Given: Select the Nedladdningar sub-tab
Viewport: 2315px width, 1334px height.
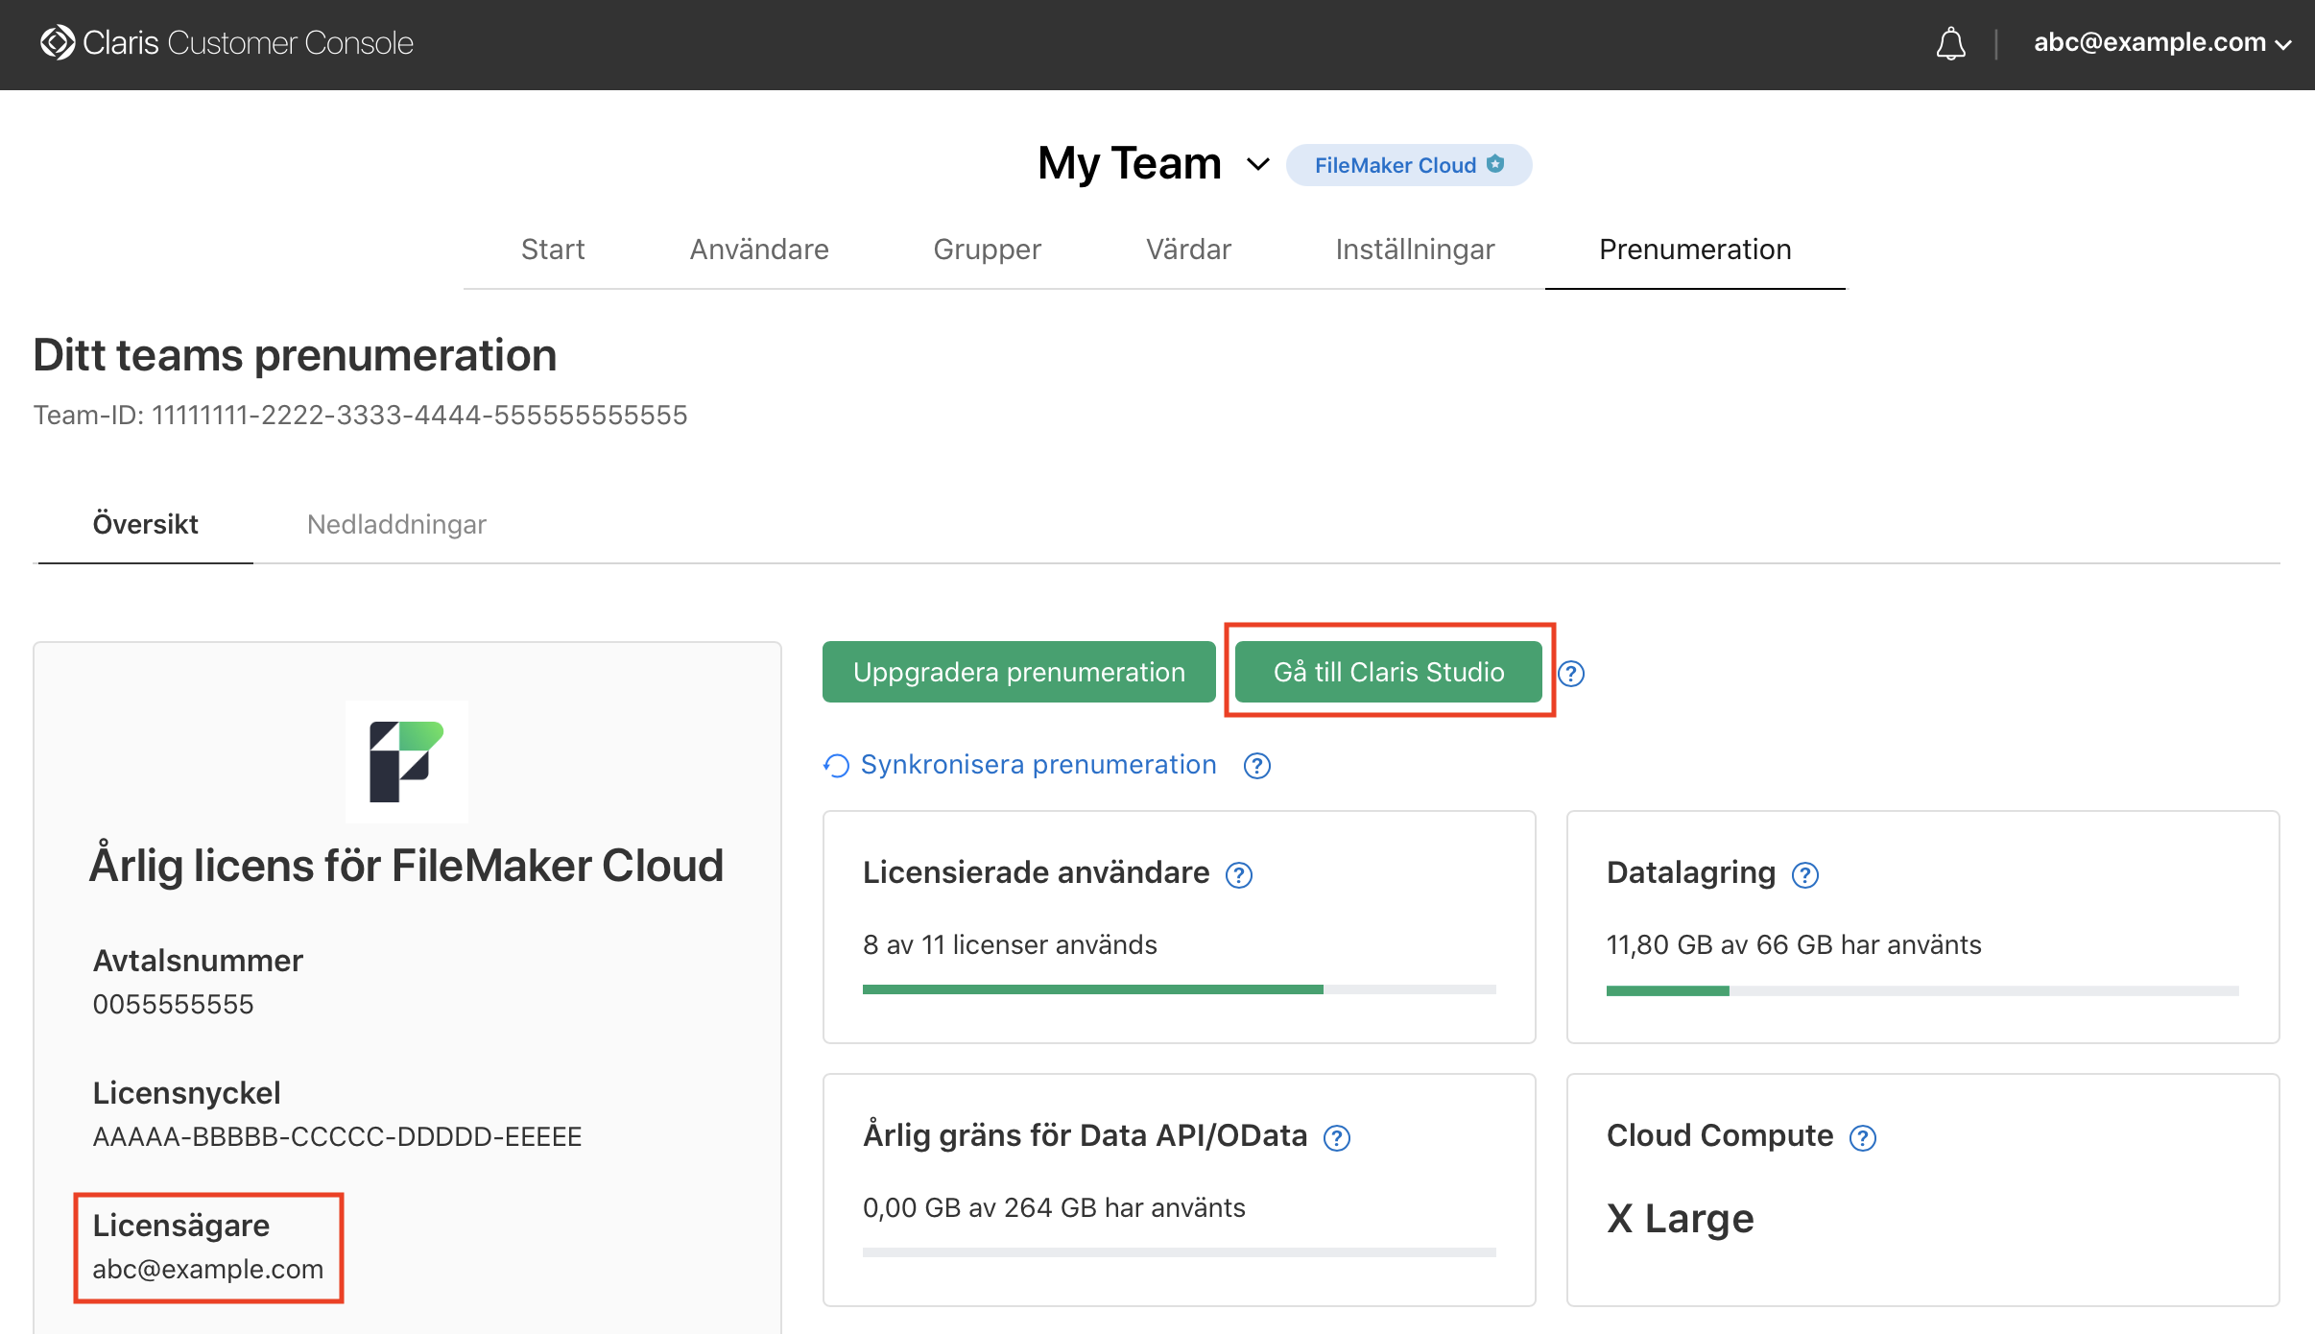Looking at the screenshot, I should pos(396,524).
